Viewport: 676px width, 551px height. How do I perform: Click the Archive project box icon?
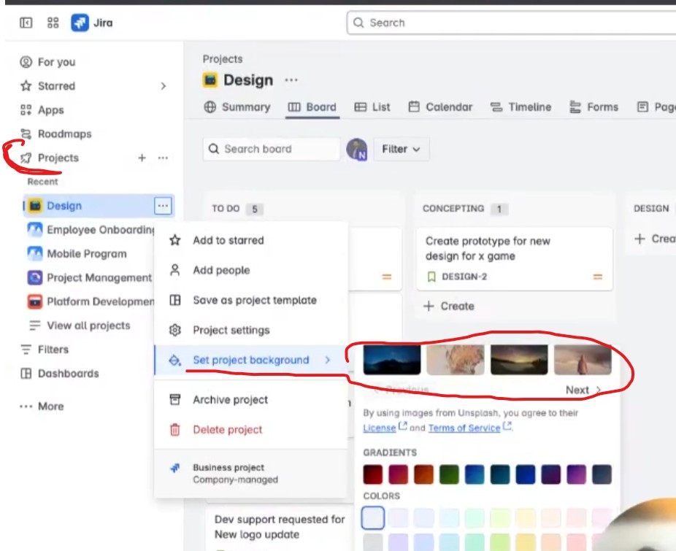click(175, 399)
